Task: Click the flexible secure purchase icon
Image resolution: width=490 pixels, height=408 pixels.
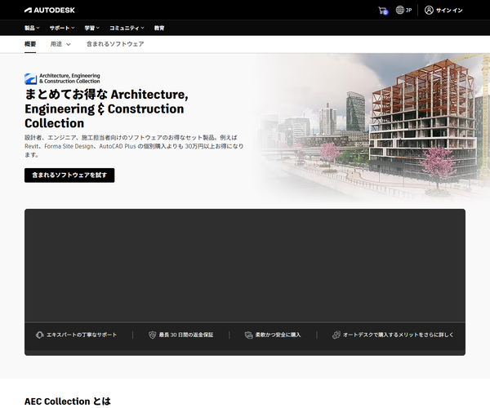Action: point(248,335)
